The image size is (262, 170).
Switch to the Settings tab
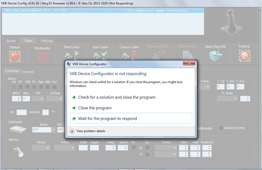pos(47,41)
